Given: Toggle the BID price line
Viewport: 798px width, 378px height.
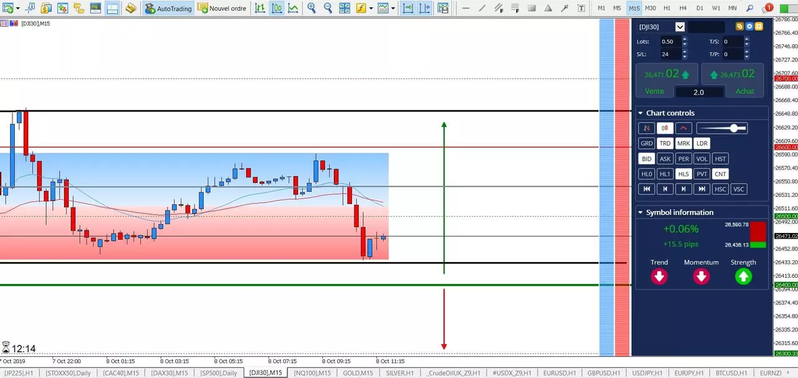Looking at the screenshot, I should 647,159.
